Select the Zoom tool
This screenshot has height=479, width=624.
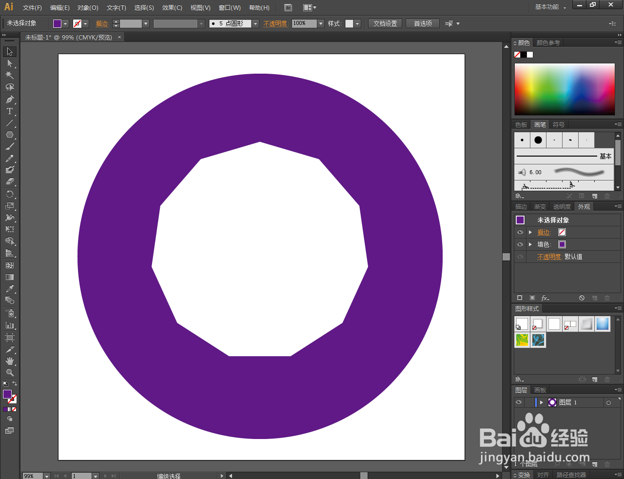[x=10, y=372]
